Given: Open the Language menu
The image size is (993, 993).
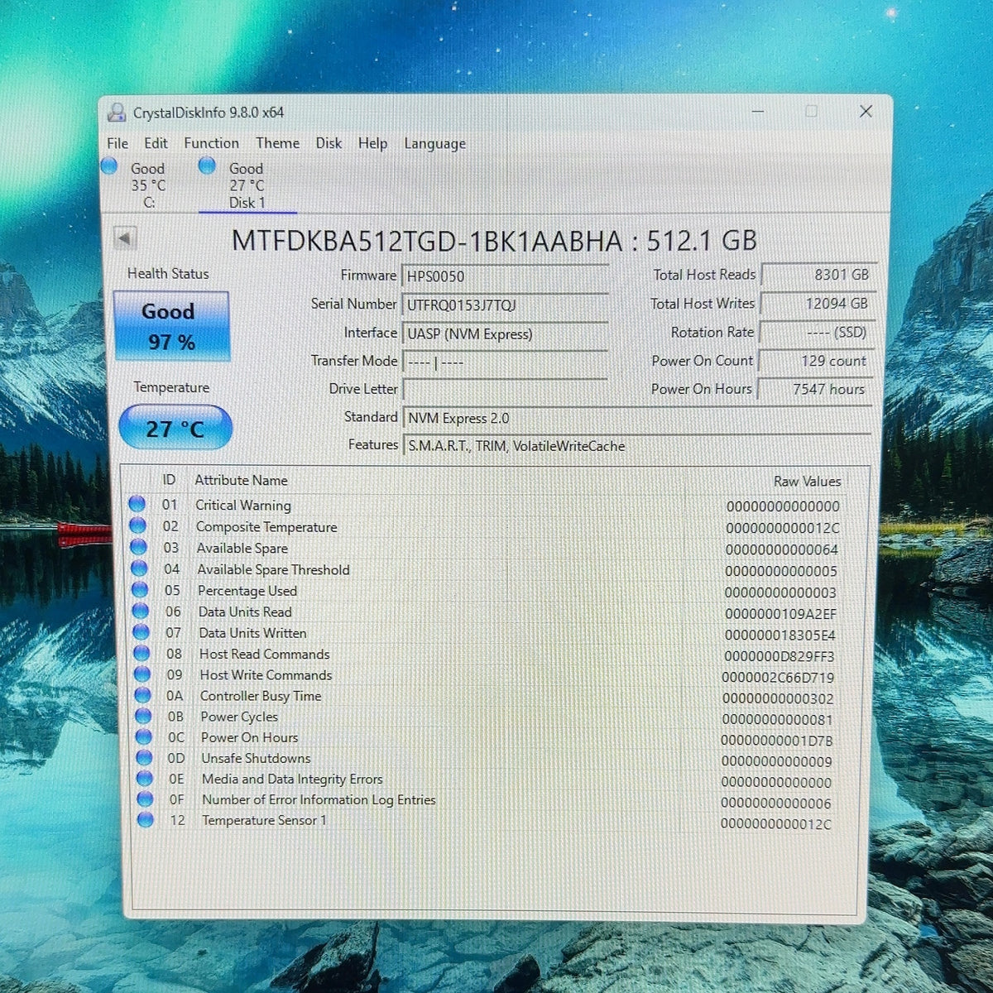Looking at the screenshot, I should point(434,144).
